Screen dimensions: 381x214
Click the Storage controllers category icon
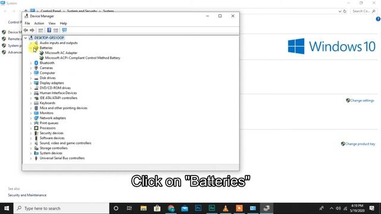point(36,148)
